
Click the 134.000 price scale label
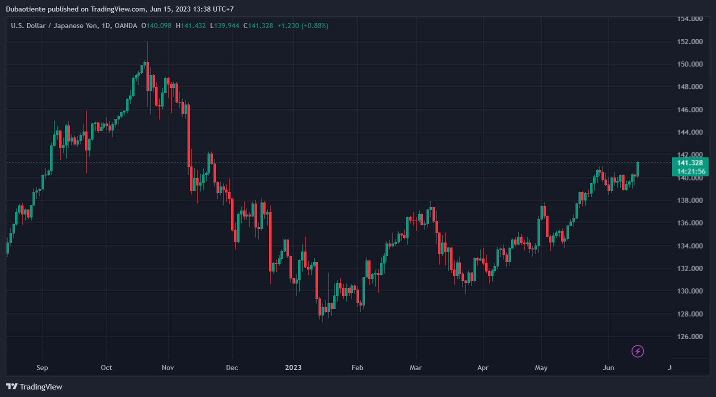[x=690, y=246]
